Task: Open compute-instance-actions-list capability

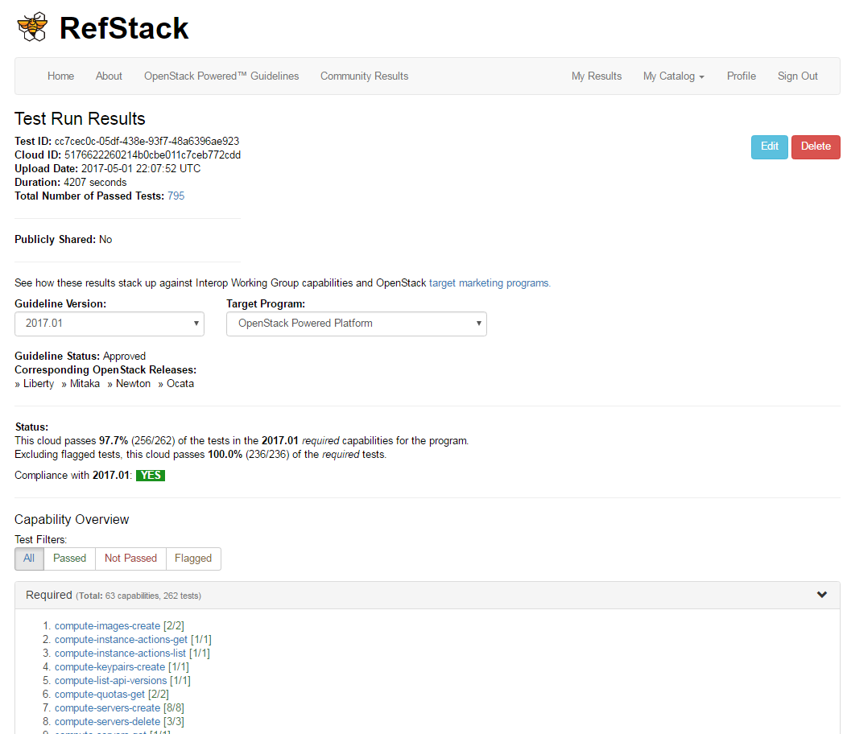Action: coord(120,653)
